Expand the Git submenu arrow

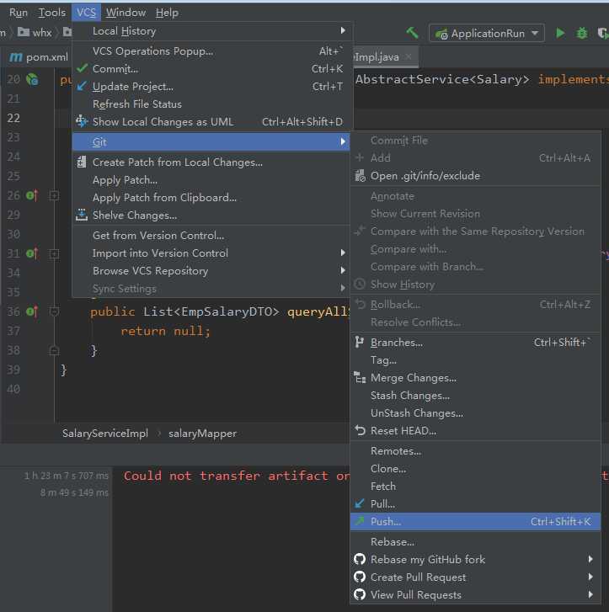click(343, 141)
